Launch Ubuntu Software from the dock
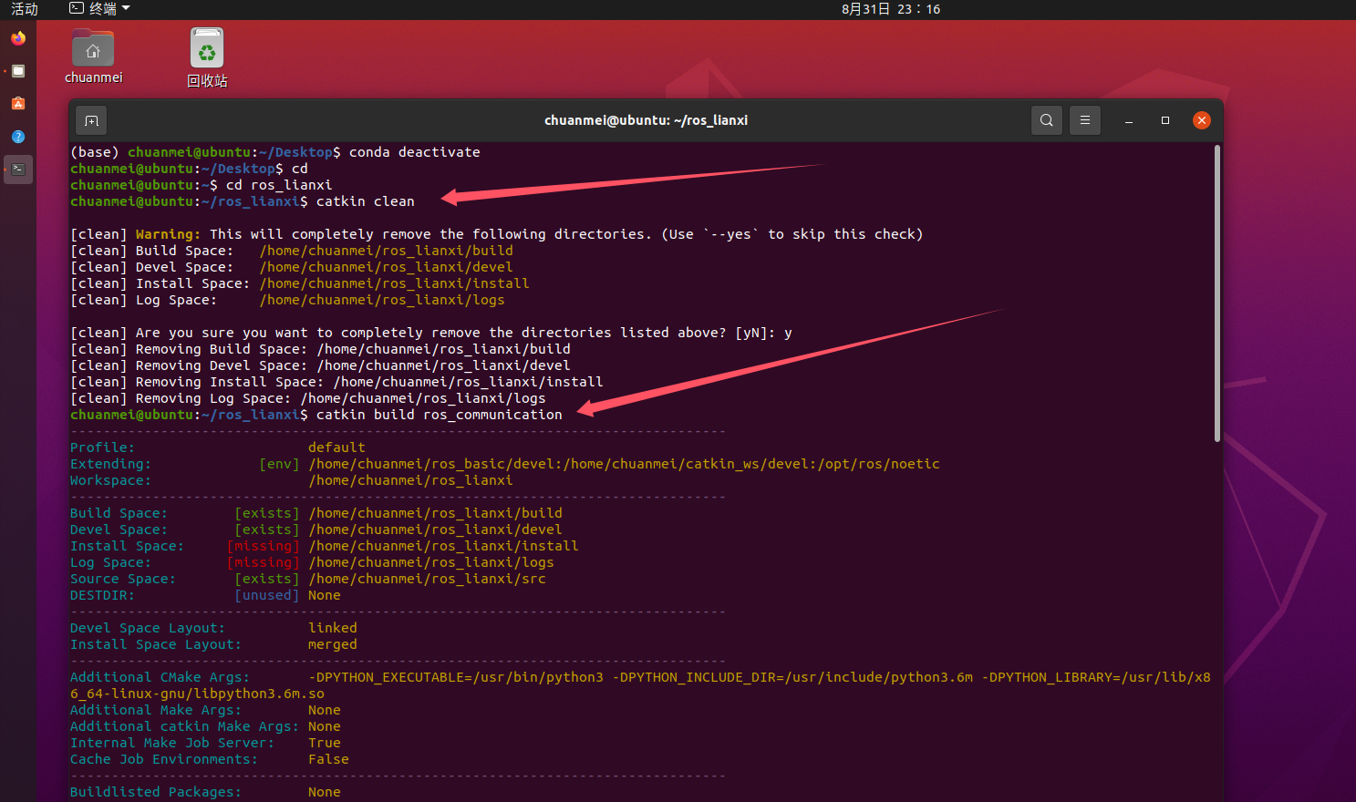Image resolution: width=1356 pixels, height=802 pixels. 18,103
